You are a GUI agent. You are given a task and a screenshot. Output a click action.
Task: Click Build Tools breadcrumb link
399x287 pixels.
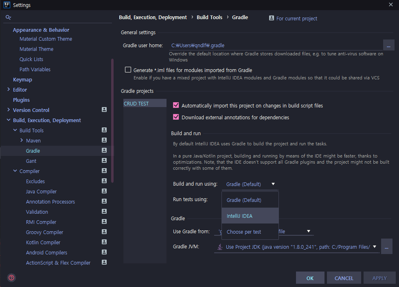point(209,17)
